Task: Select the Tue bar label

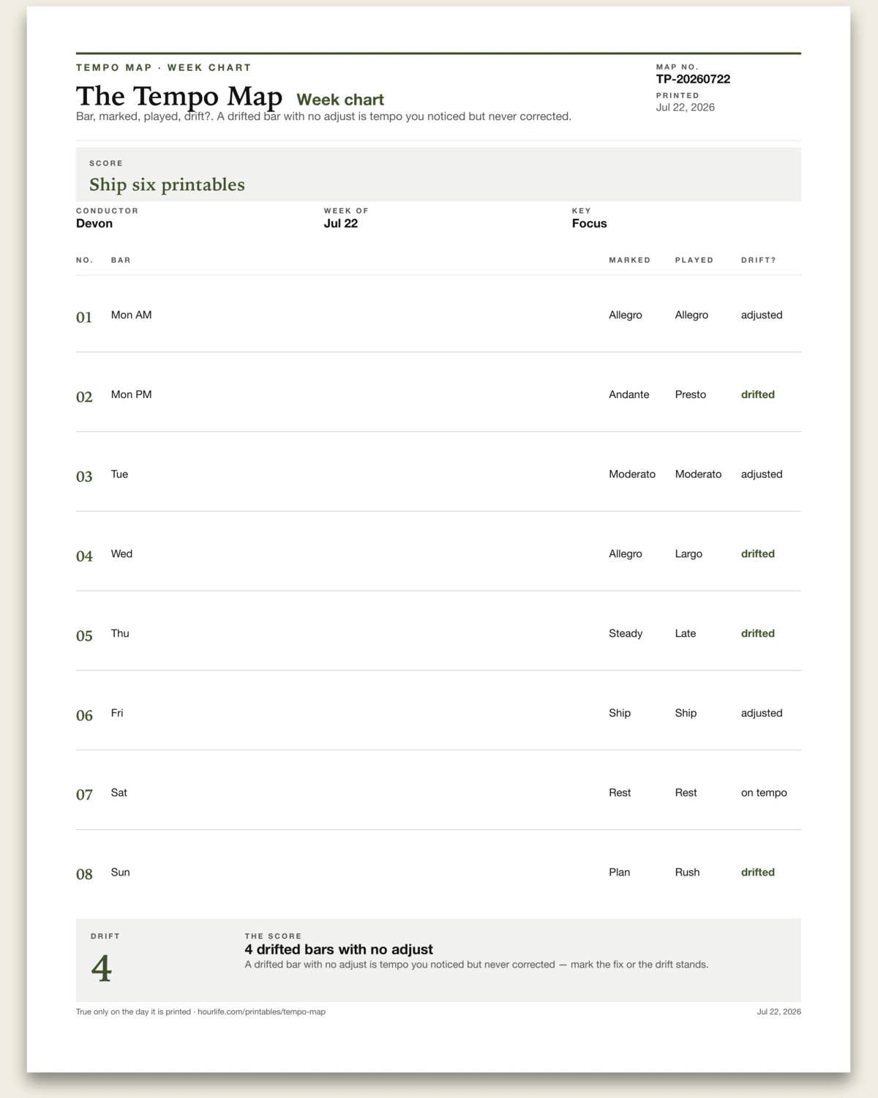Action: 119,474
